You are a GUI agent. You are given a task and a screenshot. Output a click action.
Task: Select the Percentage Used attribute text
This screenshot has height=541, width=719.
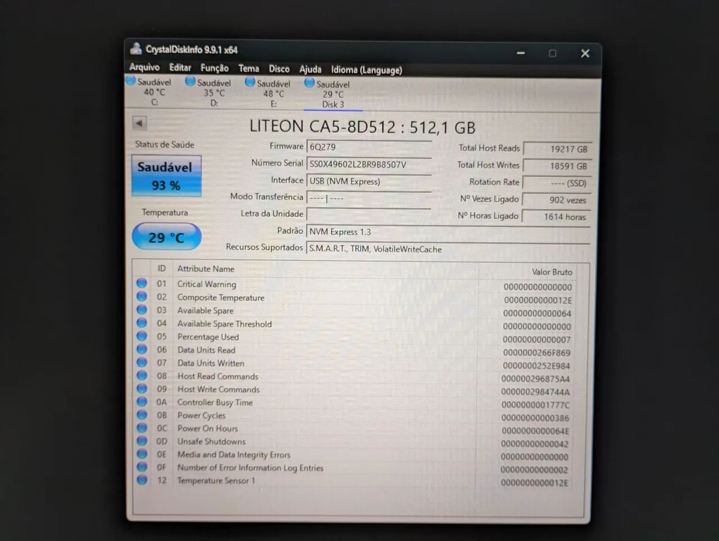coord(208,337)
